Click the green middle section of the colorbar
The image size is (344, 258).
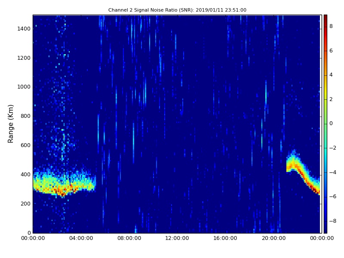326,124
